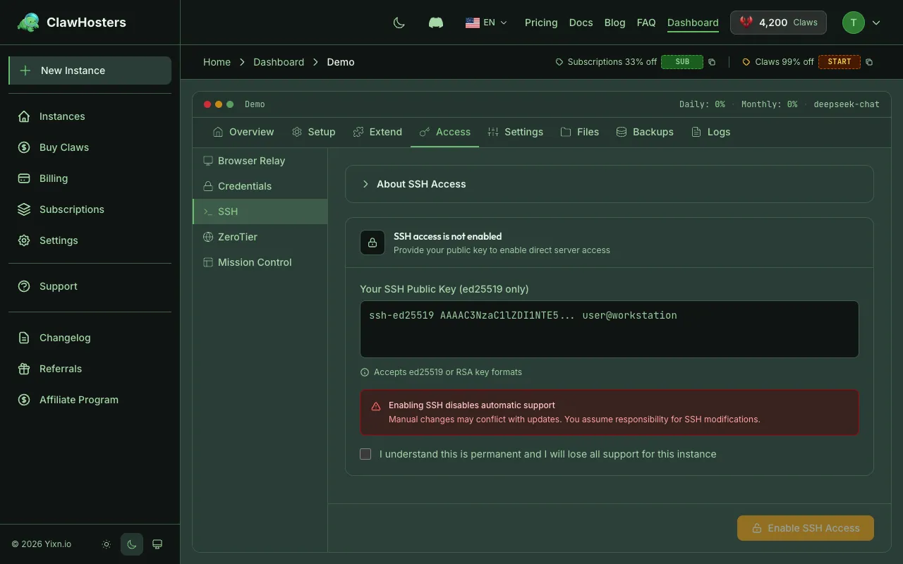Copy the SUB subscription coupon code
The image size is (903, 564).
(712, 62)
